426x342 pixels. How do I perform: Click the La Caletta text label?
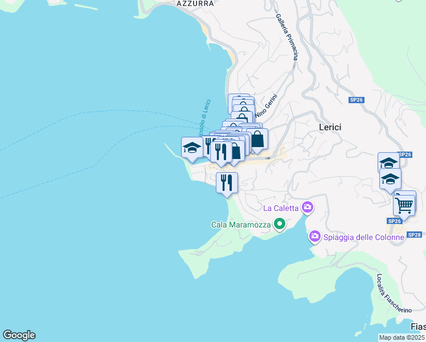click(280, 208)
